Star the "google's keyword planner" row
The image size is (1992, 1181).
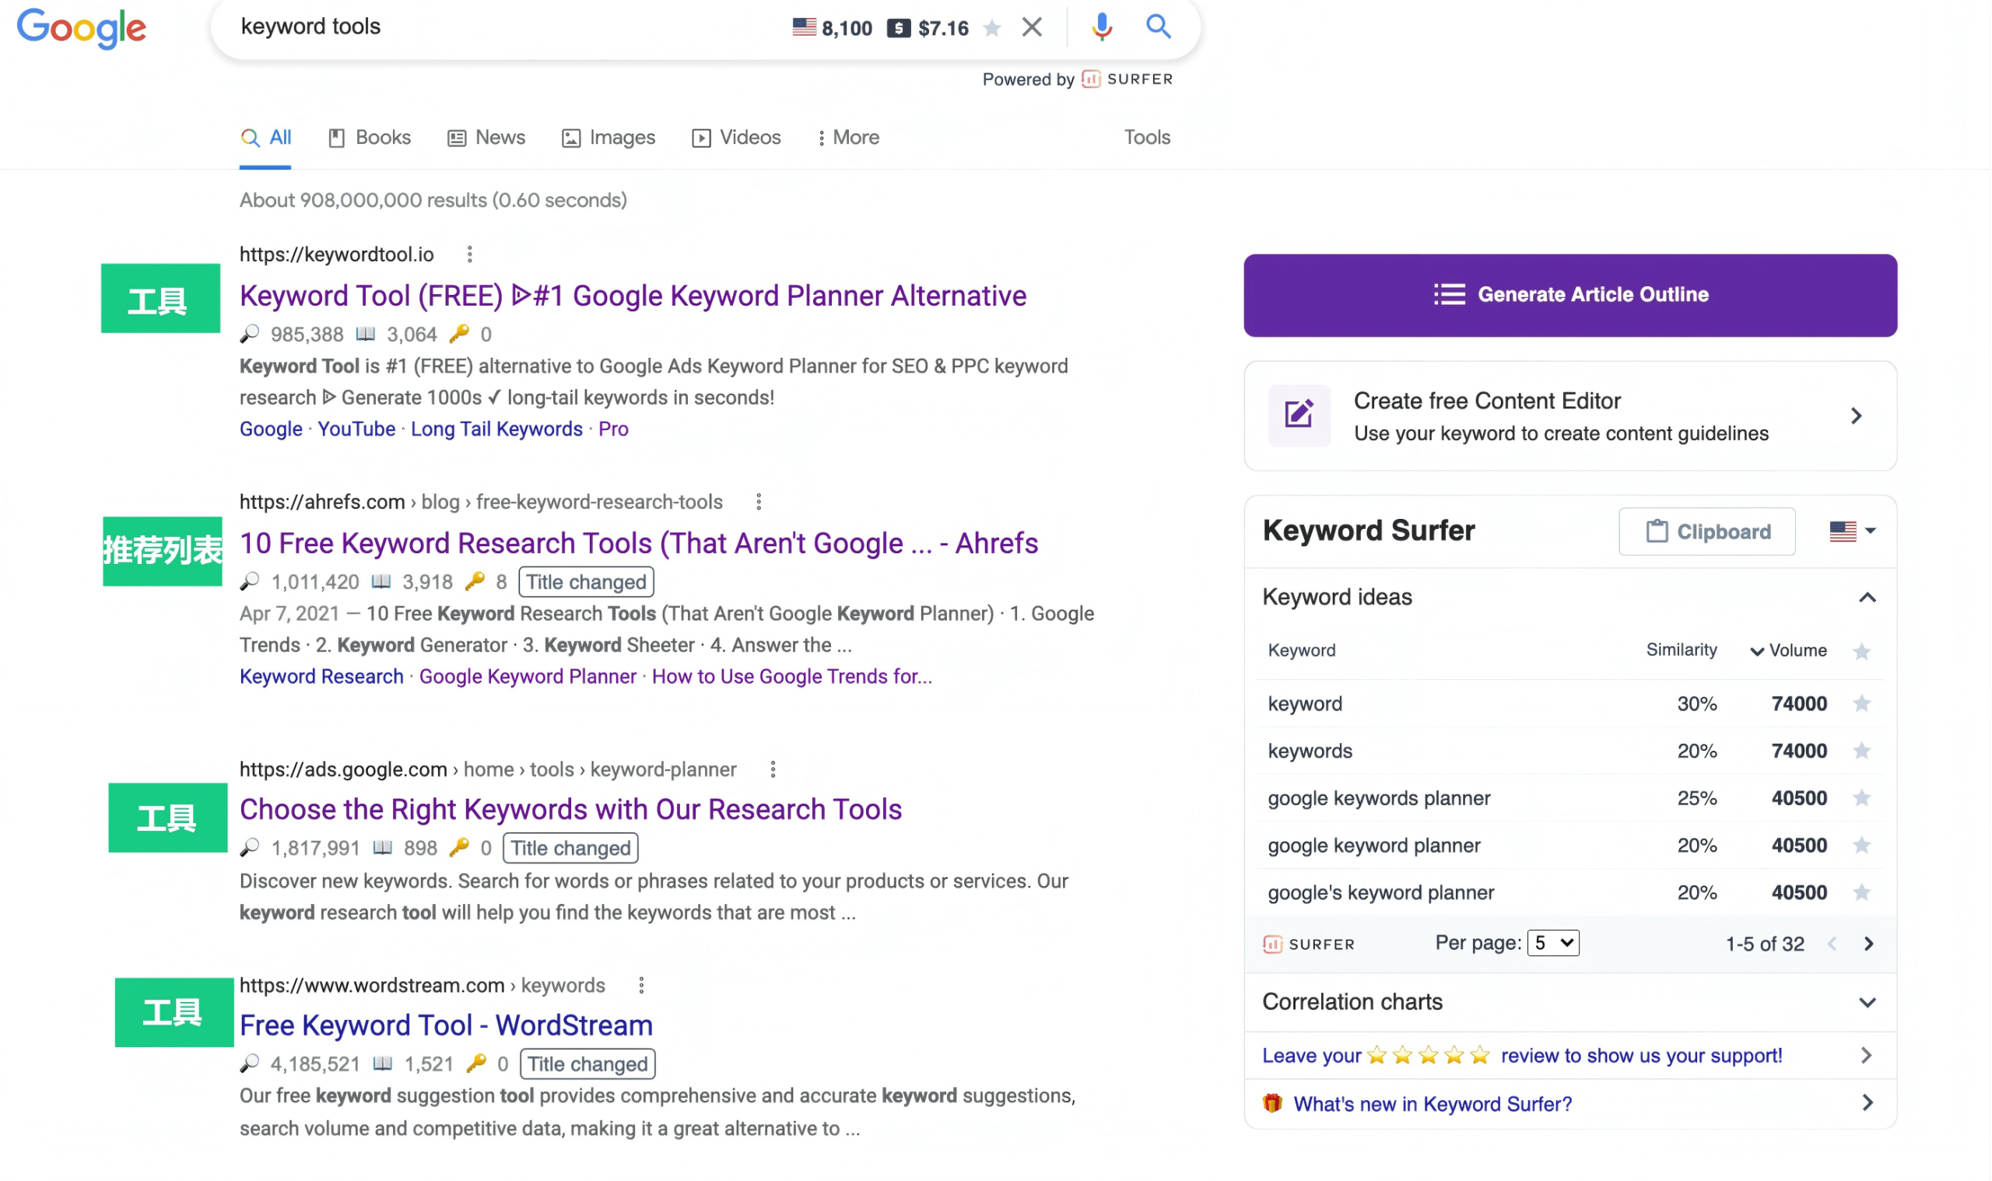click(1860, 892)
